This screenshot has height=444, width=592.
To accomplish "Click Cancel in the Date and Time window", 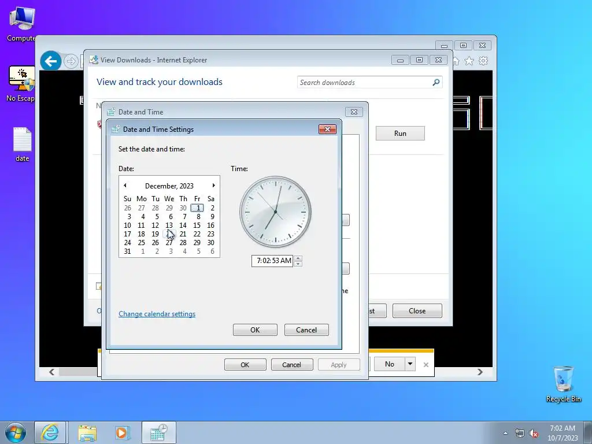I will pos(291,365).
